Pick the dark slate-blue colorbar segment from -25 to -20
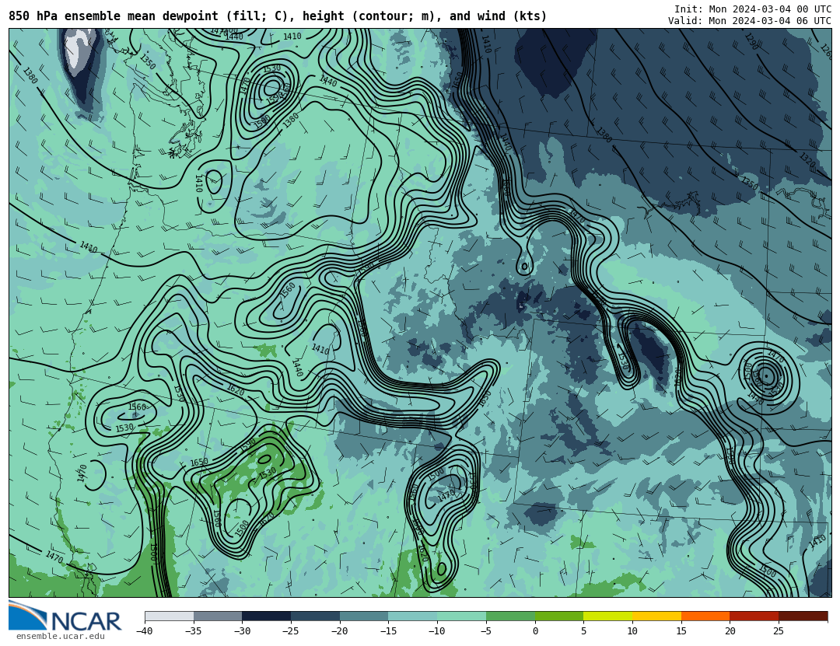This screenshot has height=646, width=840. click(315, 616)
